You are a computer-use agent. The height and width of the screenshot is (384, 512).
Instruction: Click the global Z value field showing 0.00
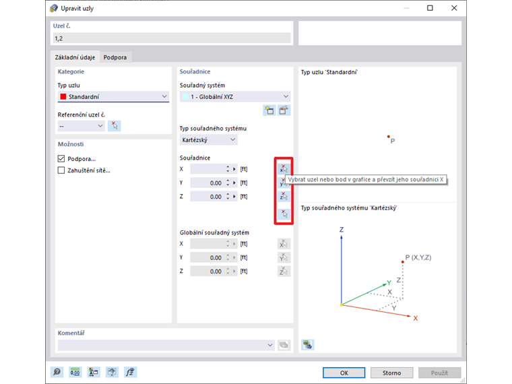pyautogui.click(x=207, y=271)
